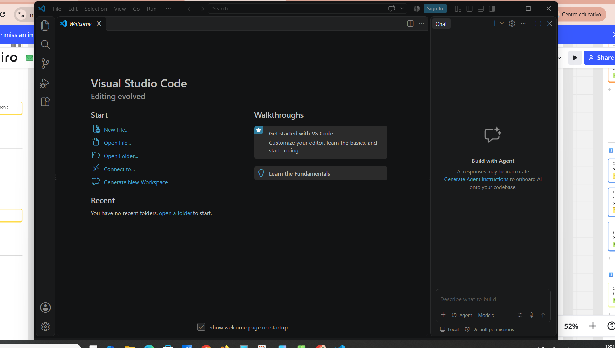Viewport: 615px width, 348px height.
Task: Open the Extensions view
Action: (x=45, y=102)
